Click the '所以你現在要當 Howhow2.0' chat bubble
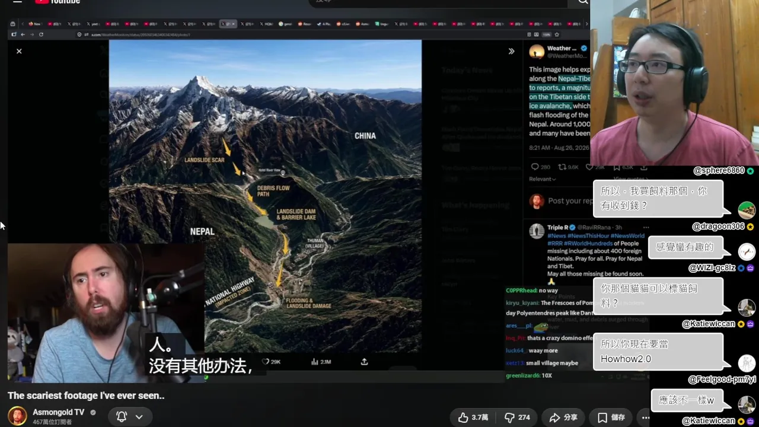 coord(658,352)
